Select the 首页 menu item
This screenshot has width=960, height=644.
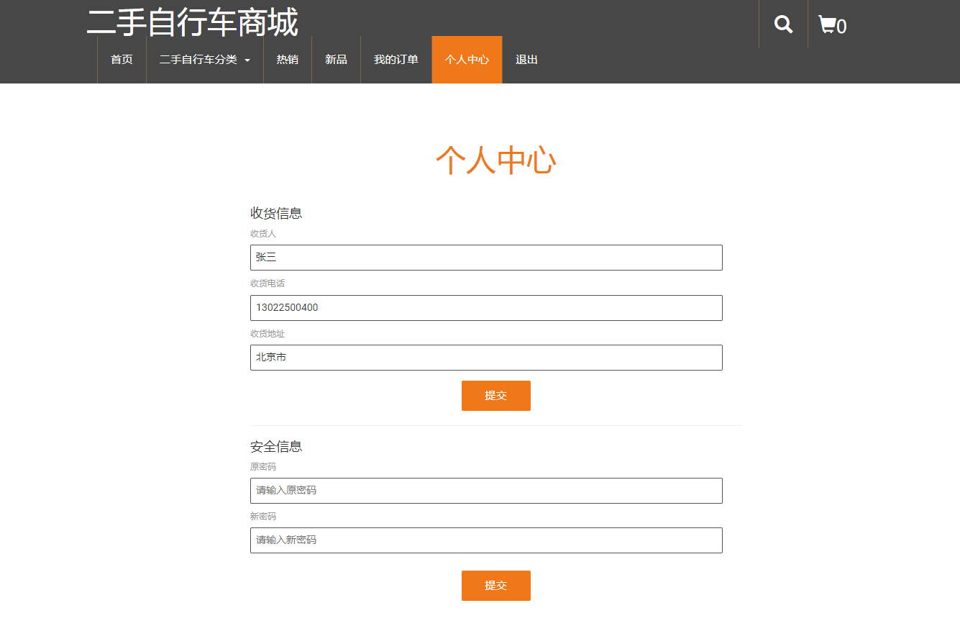point(121,60)
